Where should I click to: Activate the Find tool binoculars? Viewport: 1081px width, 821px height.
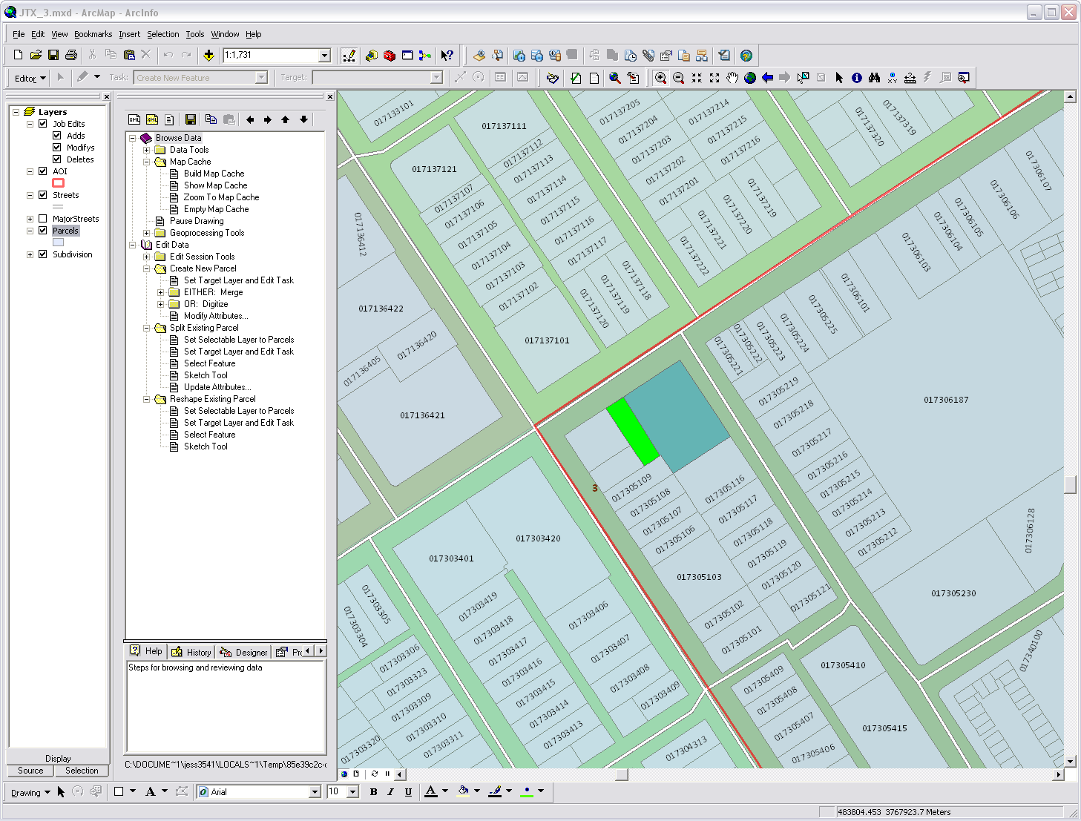pos(875,77)
